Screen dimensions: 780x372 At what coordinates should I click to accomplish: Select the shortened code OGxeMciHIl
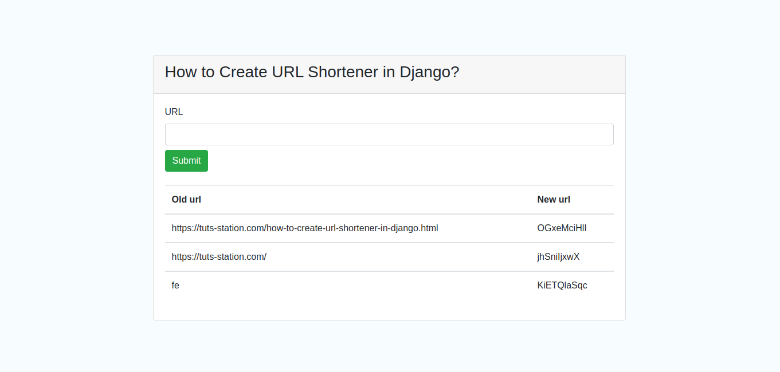coord(562,228)
